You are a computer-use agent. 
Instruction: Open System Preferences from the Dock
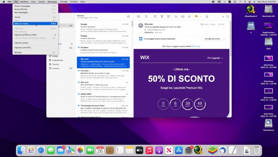[x=189, y=150]
